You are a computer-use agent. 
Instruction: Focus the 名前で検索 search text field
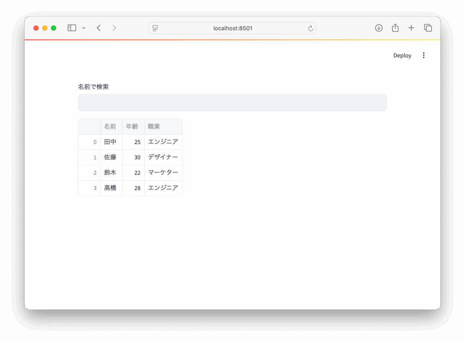(x=232, y=103)
